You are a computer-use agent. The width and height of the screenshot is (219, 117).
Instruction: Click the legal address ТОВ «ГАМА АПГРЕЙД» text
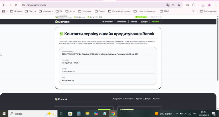click(x=100, y=54)
